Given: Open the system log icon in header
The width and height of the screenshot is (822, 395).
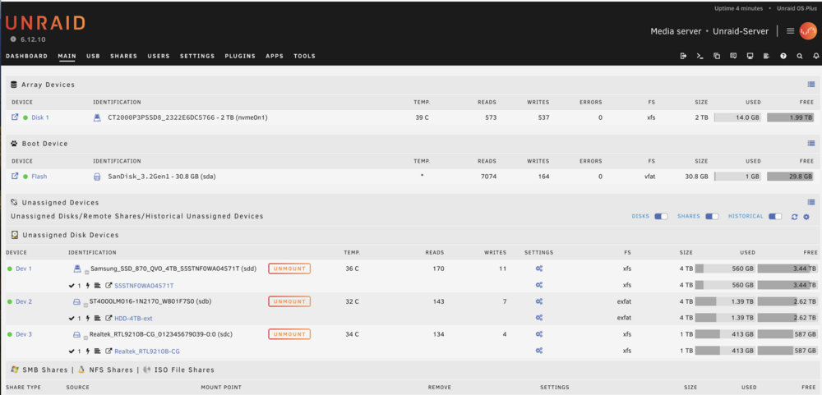Looking at the screenshot, I should coord(766,56).
